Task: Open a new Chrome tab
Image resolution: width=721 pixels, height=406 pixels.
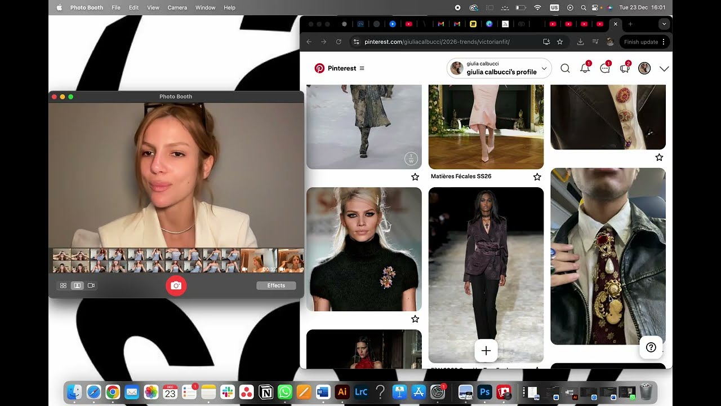Action: point(630,24)
